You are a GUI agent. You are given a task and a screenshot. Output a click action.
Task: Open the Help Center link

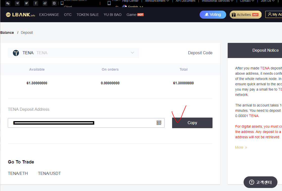[x=130, y=1]
